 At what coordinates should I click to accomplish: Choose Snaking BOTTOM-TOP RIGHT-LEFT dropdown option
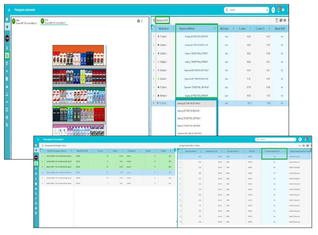coord(196,111)
